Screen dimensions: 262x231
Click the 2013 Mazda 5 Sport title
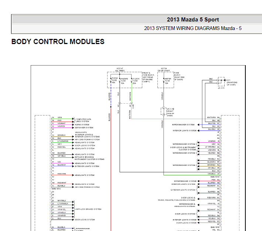click(193, 20)
